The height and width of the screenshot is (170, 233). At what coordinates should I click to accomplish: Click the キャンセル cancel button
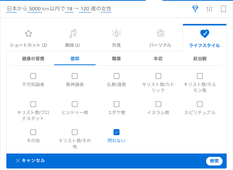pyautogui.click(x=30, y=161)
